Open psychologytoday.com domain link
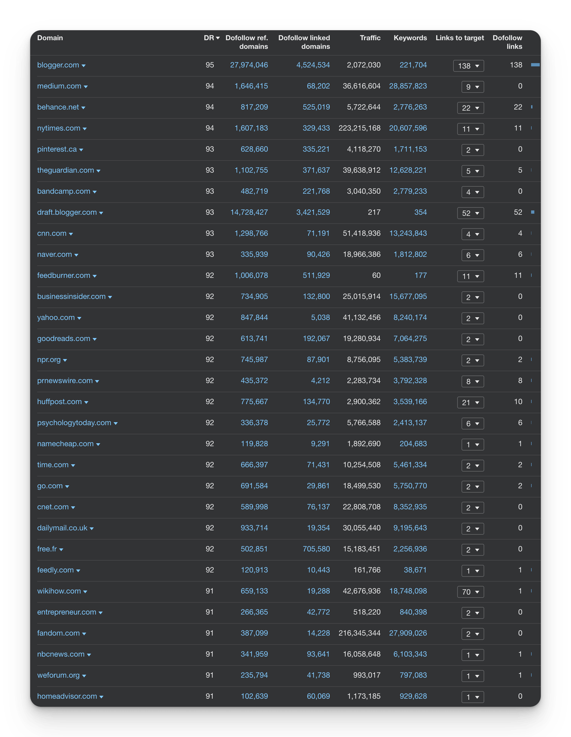Screen dimensions: 571x737 [74, 422]
